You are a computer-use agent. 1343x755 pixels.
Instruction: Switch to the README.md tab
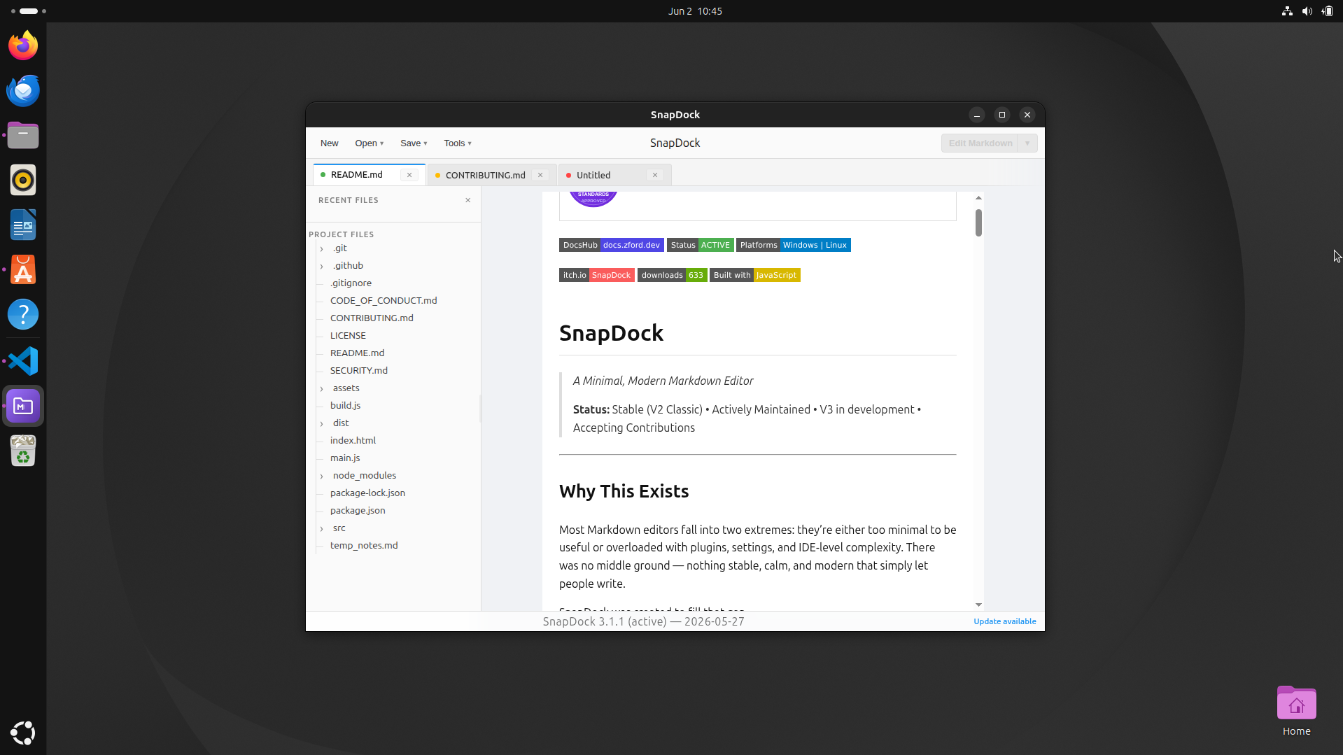tap(357, 175)
